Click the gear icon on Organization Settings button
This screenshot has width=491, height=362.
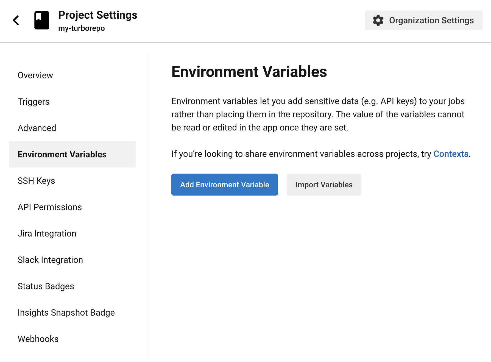[378, 20]
